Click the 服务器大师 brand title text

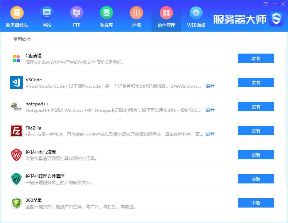coord(240,19)
